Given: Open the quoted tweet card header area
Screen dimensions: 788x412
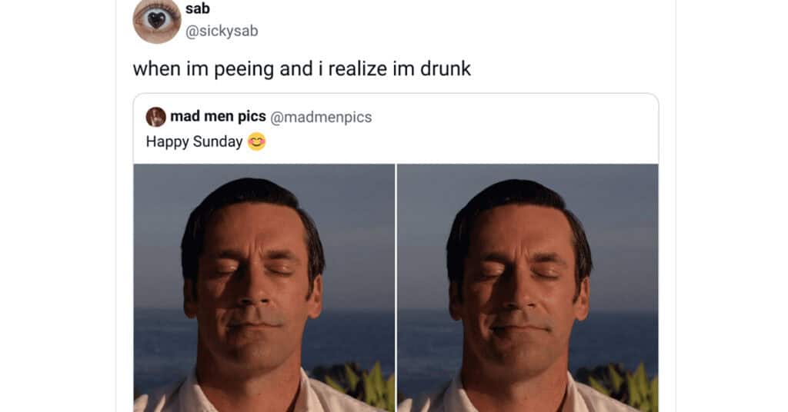Looking at the screenshot, I should point(396,128).
